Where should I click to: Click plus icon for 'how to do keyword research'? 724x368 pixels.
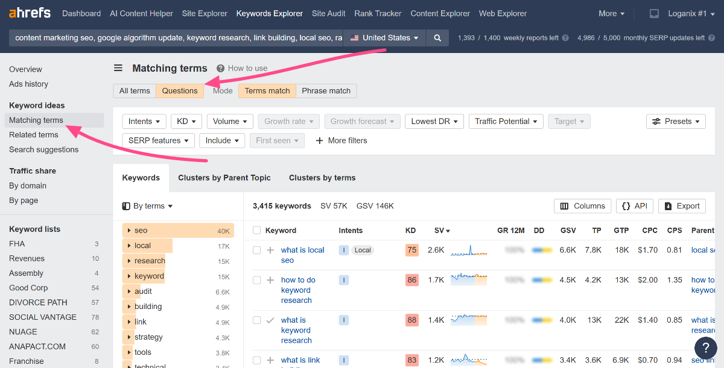[270, 280]
